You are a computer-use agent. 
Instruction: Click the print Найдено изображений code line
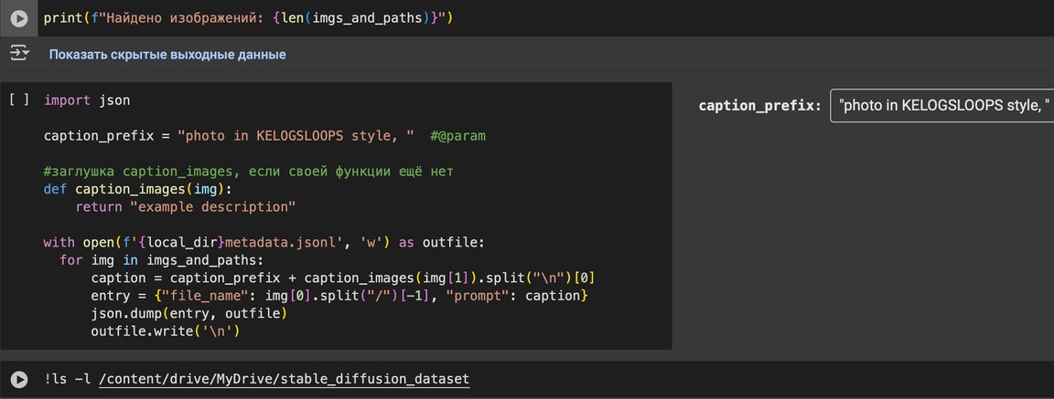248,18
